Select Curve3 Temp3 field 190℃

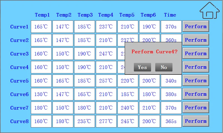click(84, 54)
